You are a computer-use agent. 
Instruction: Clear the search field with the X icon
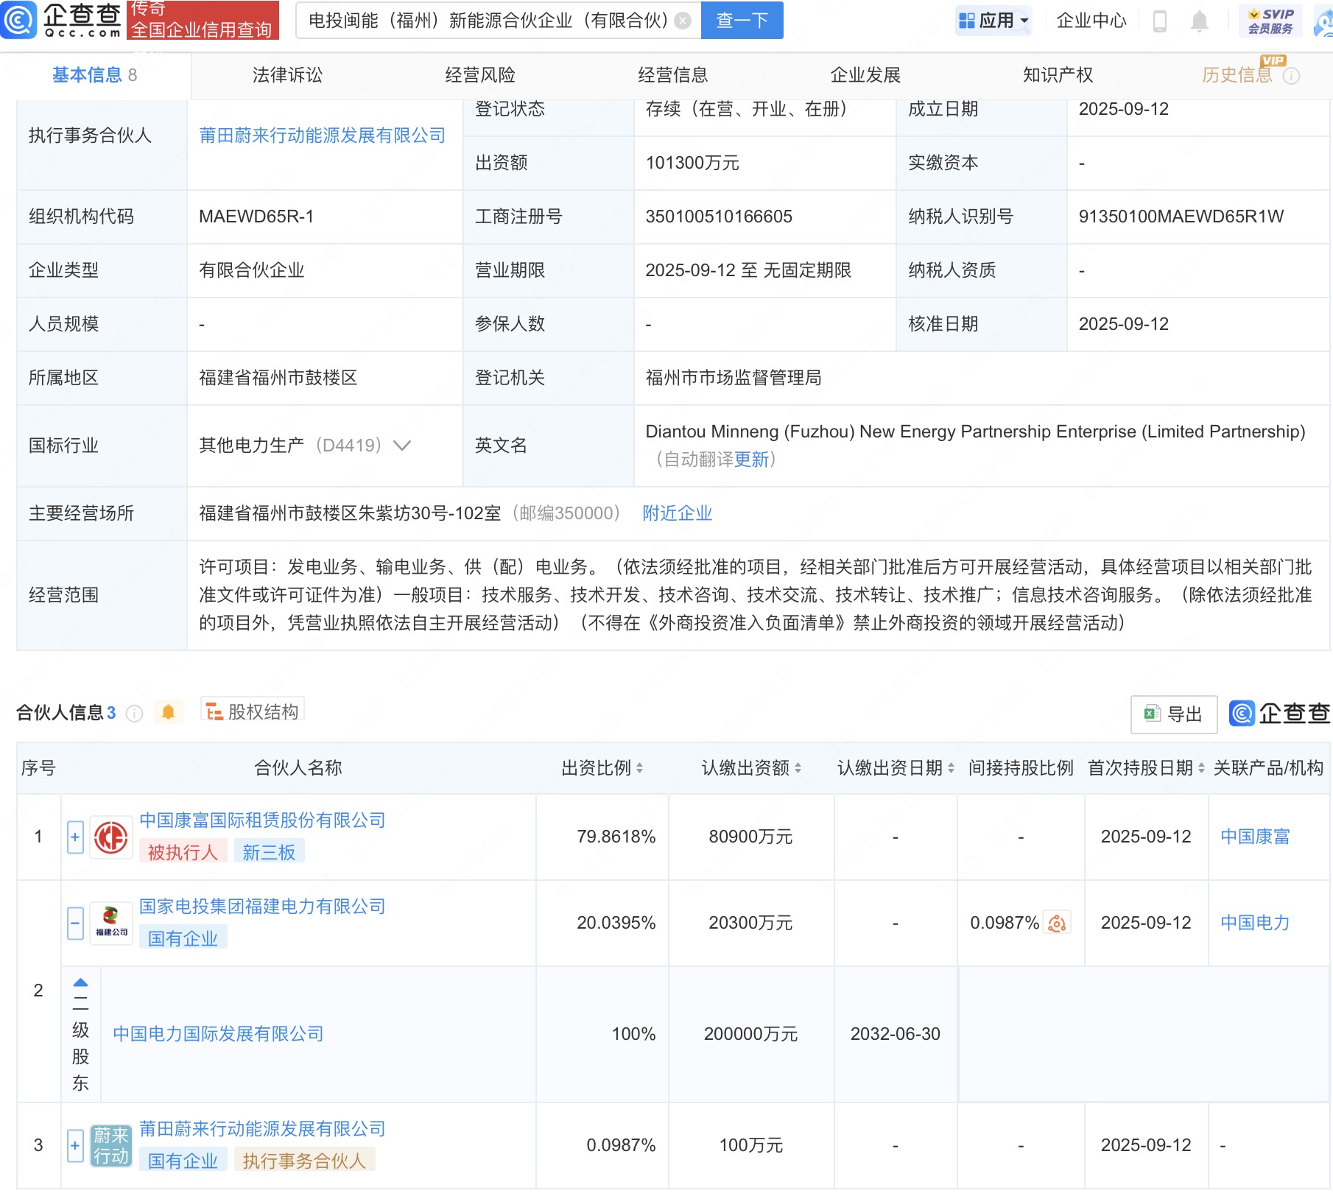point(683,21)
